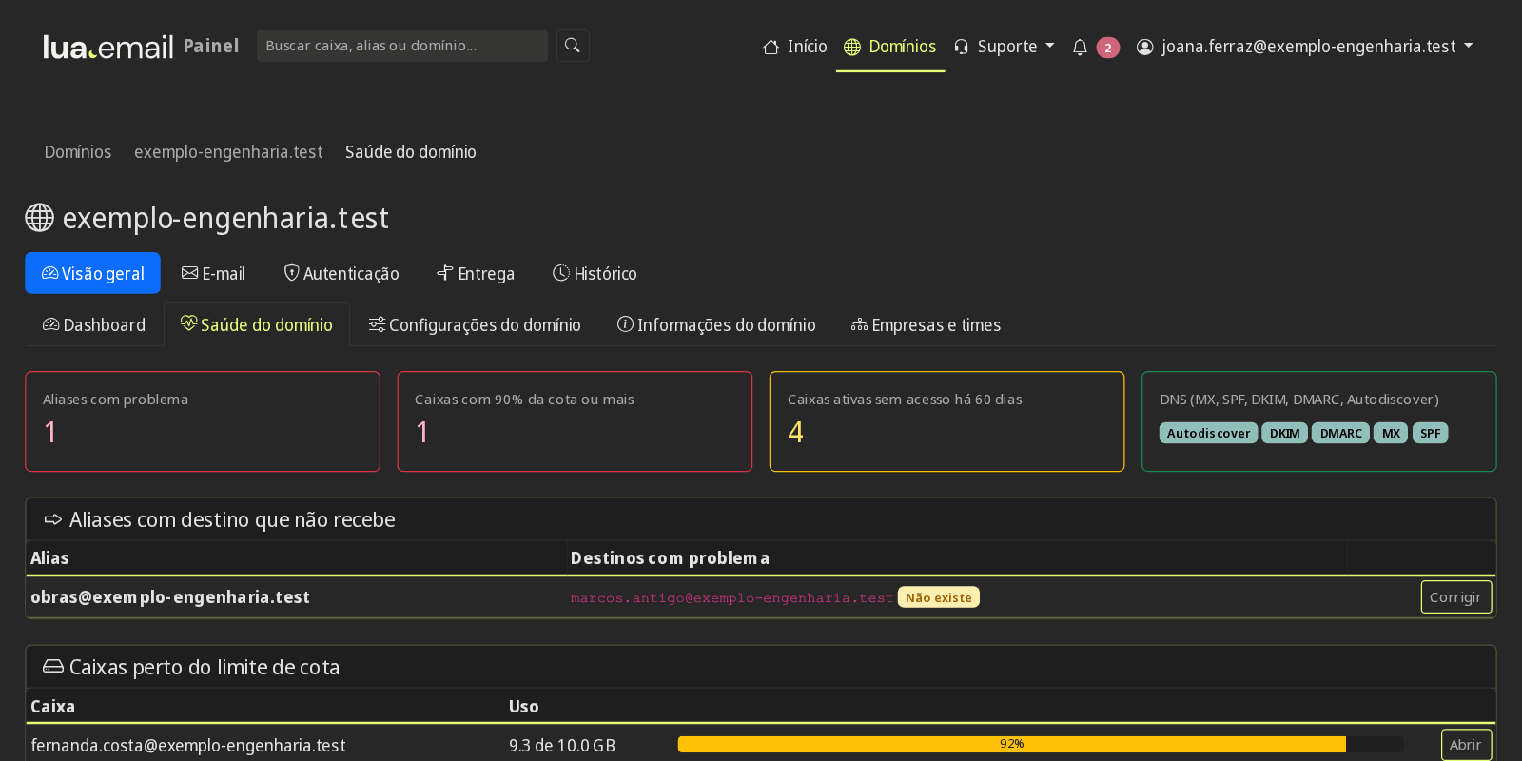Open Configurações do domínio subtab
Viewport: 1522px width, 761px height.
(x=475, y=324)
